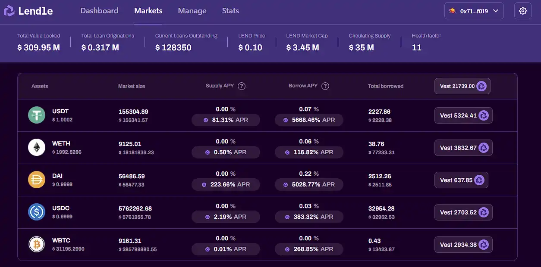Viewport: 541px width, 267px height.
Task: Select the Markets tab
Action: click(x=148, y=11)
